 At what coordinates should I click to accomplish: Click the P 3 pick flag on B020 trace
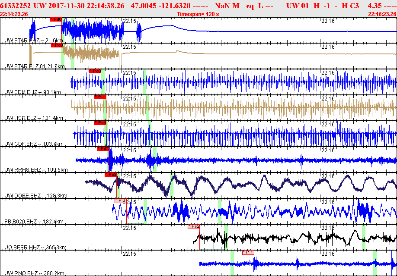(x=121, y=201)
